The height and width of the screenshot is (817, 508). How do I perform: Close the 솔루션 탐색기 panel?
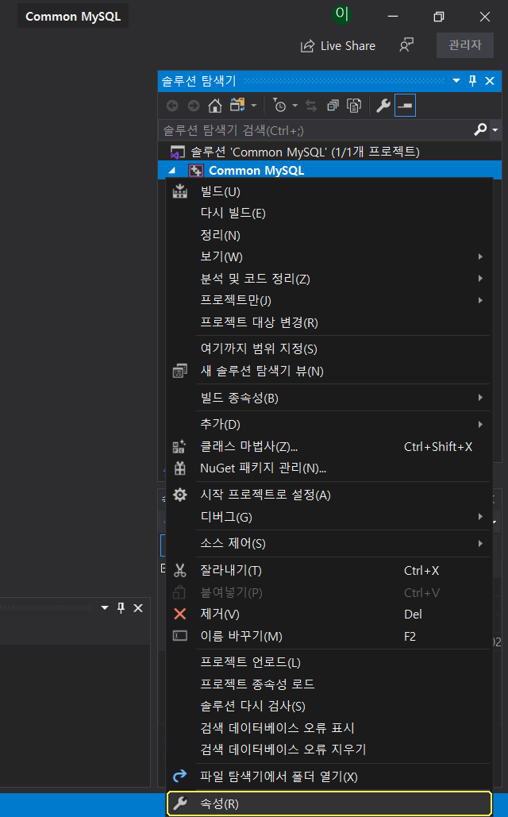coord(490,81)
